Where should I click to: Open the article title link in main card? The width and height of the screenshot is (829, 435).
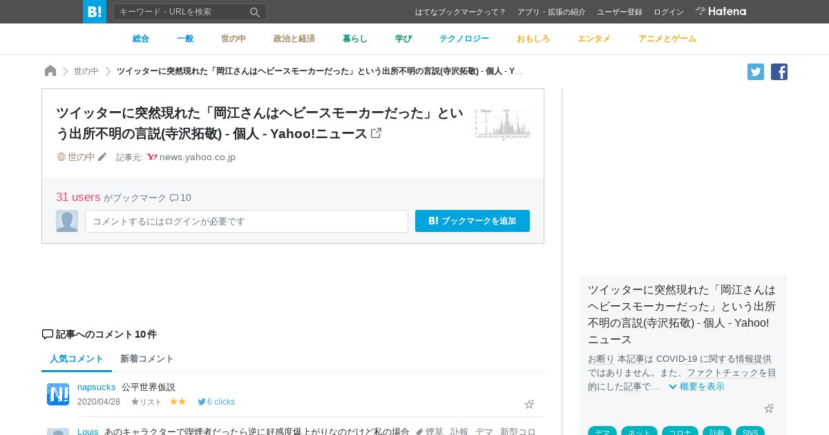pos(259,123)
